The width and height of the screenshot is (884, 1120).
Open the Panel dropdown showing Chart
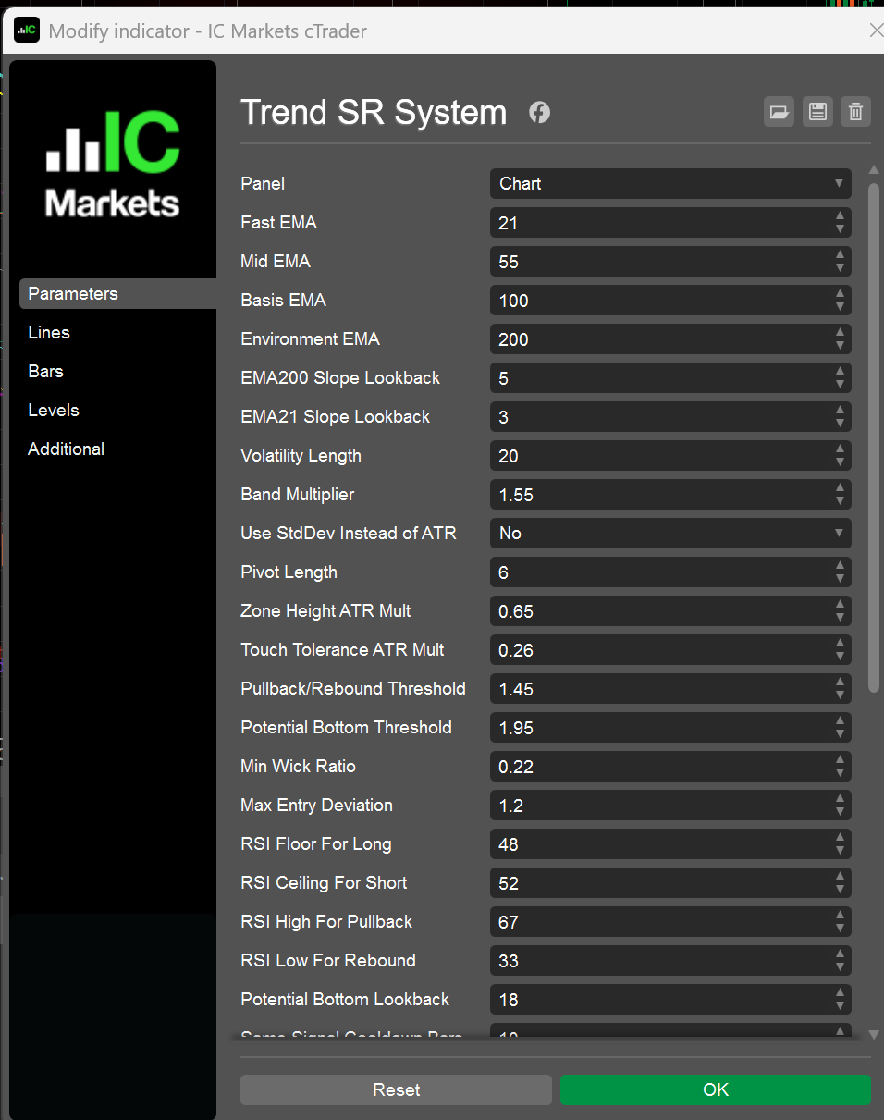669,183
